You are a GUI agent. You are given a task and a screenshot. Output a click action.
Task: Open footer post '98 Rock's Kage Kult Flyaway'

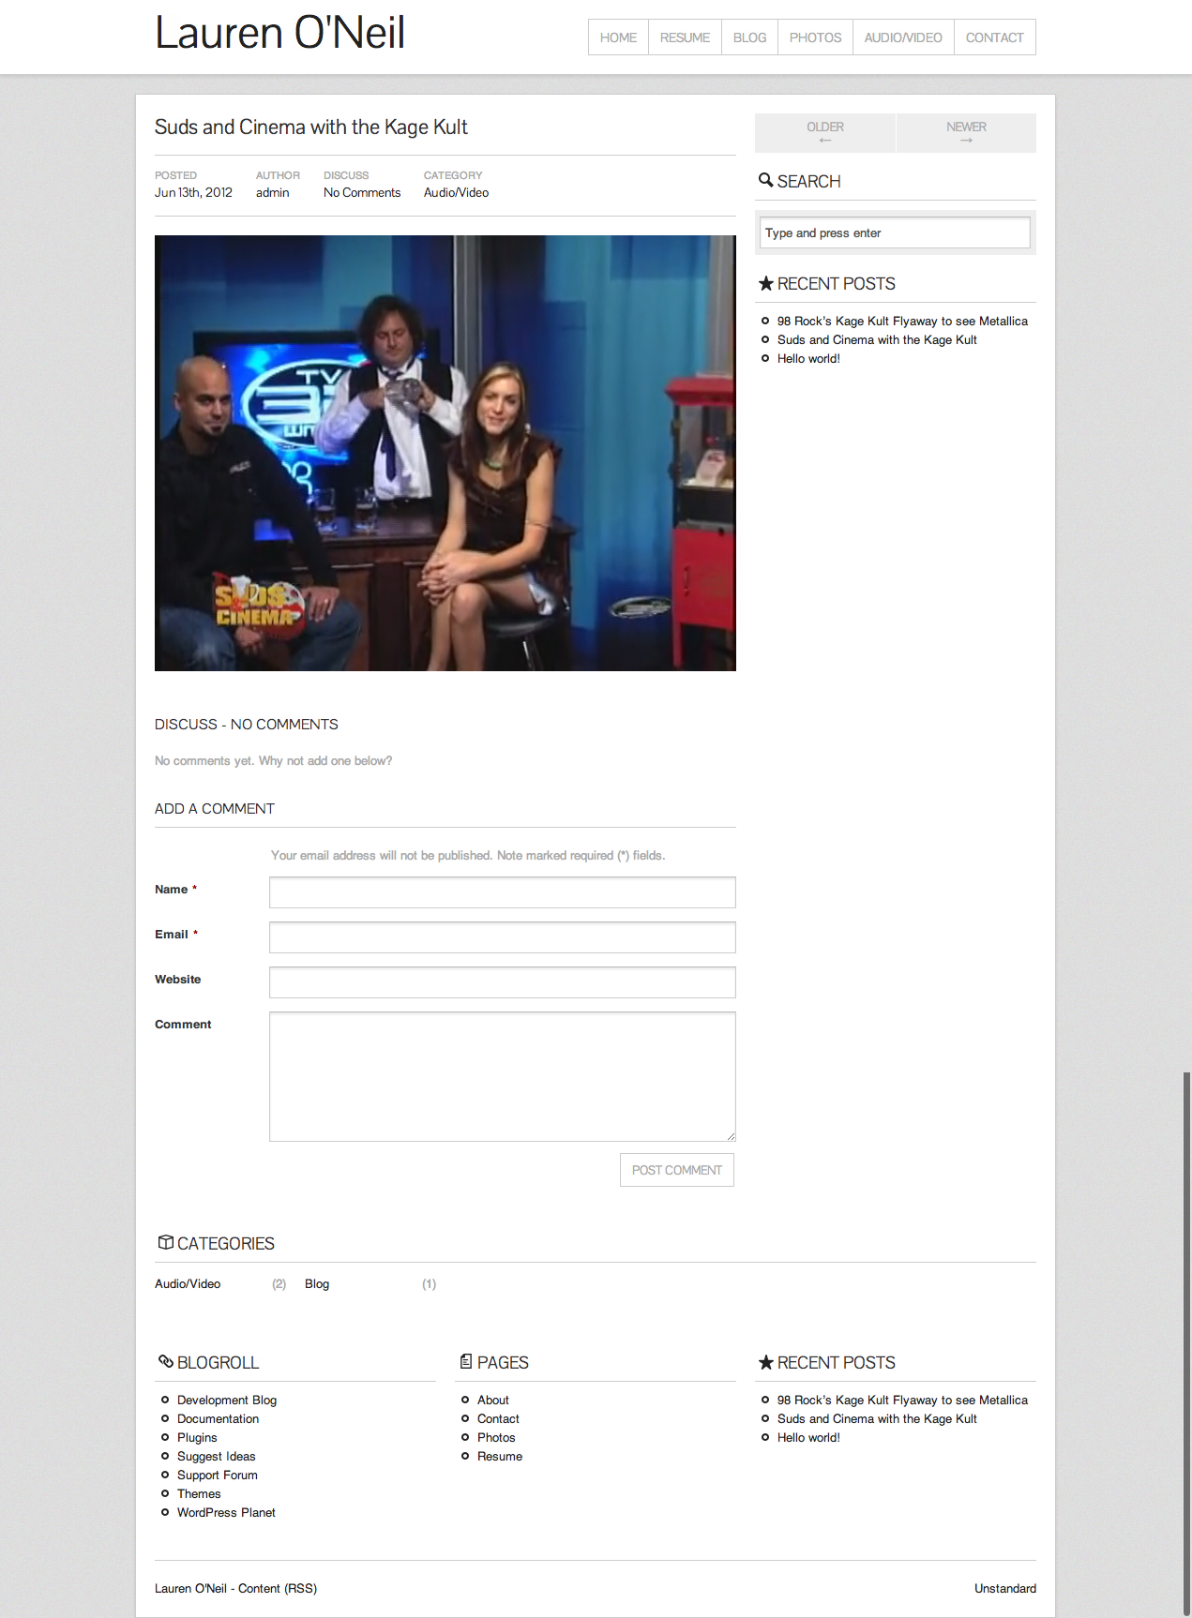(x=902, y=1400)
